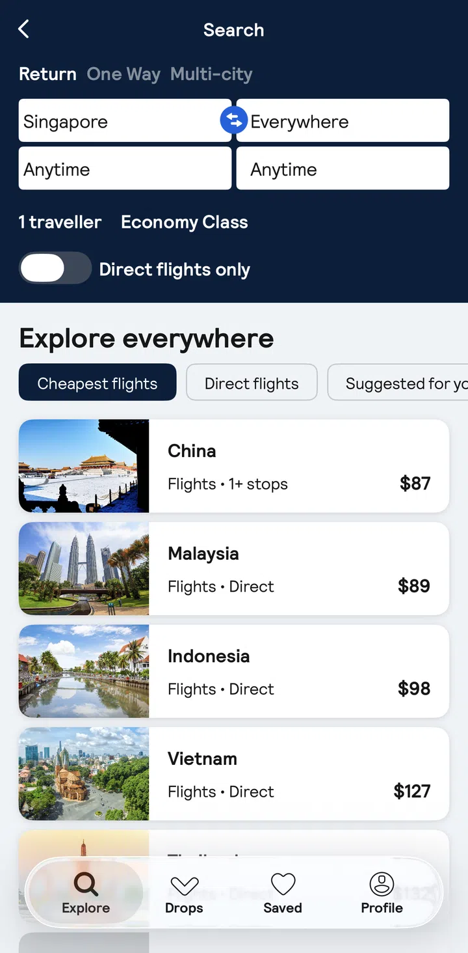468x953 pixels.
Task: Choose the Multi-city trip type
Action: 211,74
